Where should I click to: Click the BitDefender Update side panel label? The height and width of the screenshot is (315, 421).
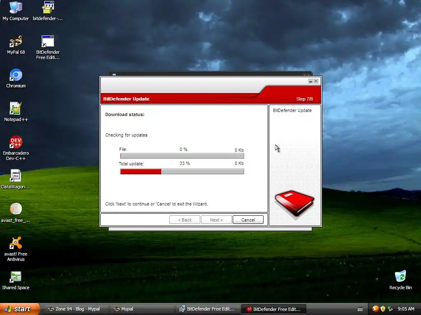coord(292,110)
